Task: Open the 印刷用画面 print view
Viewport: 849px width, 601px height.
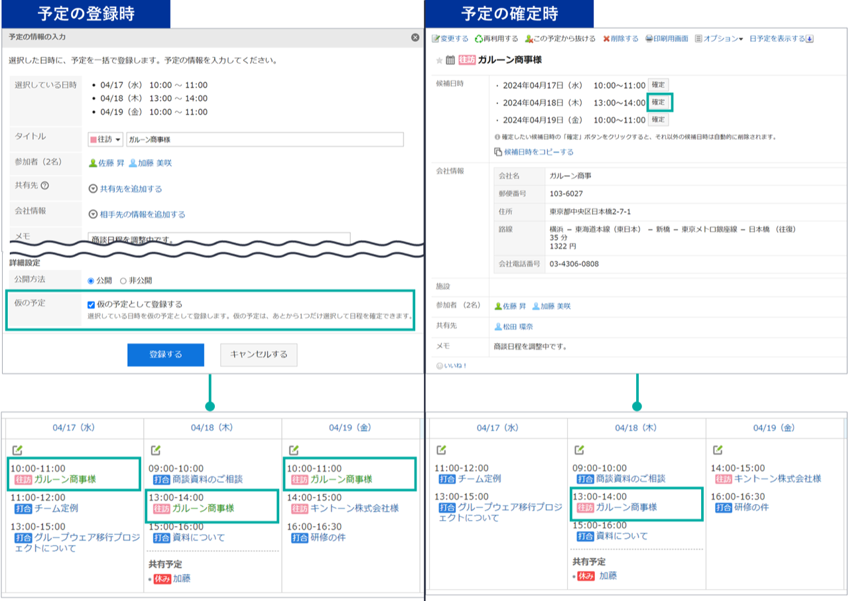Action: click(x=667, y=39)
